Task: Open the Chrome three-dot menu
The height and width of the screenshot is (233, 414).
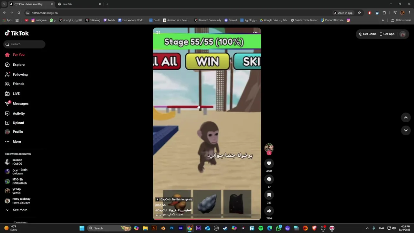Action: point(409,13)
